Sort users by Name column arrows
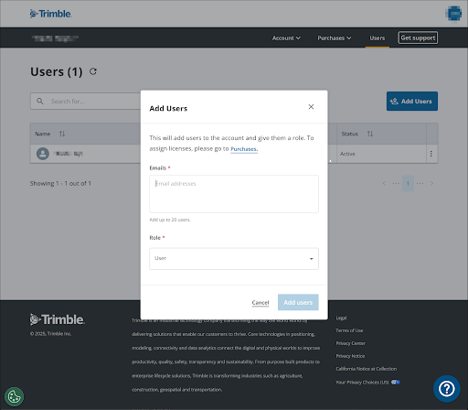Viewport: 468px width, 410px height. 62,134
